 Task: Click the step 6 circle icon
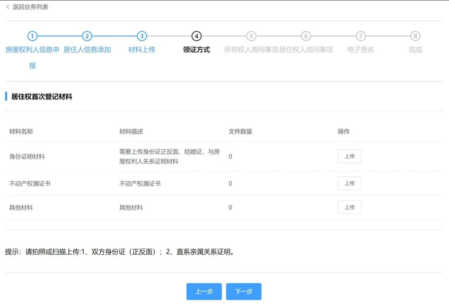(306, 36)
